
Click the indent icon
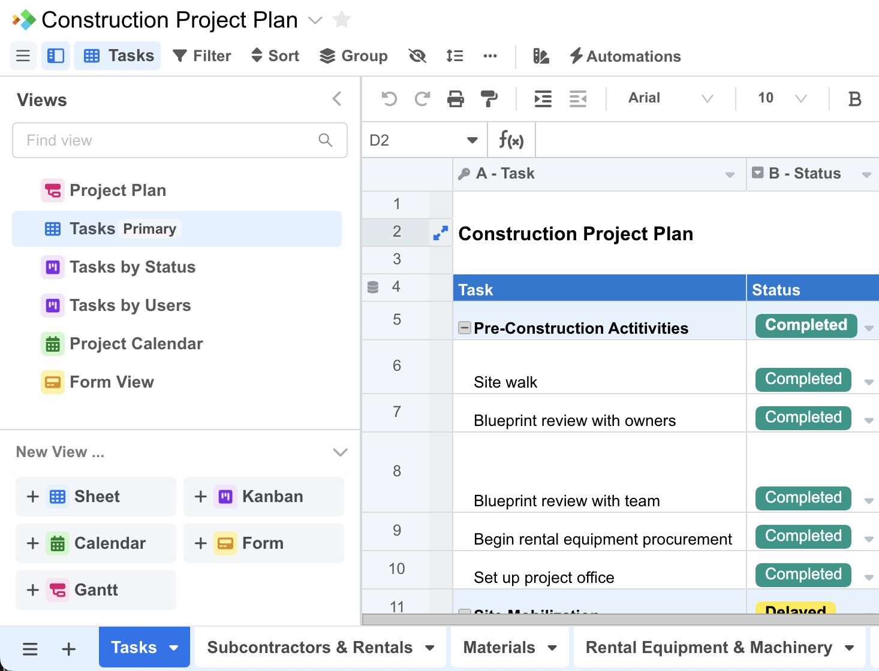tap(543, 98)
